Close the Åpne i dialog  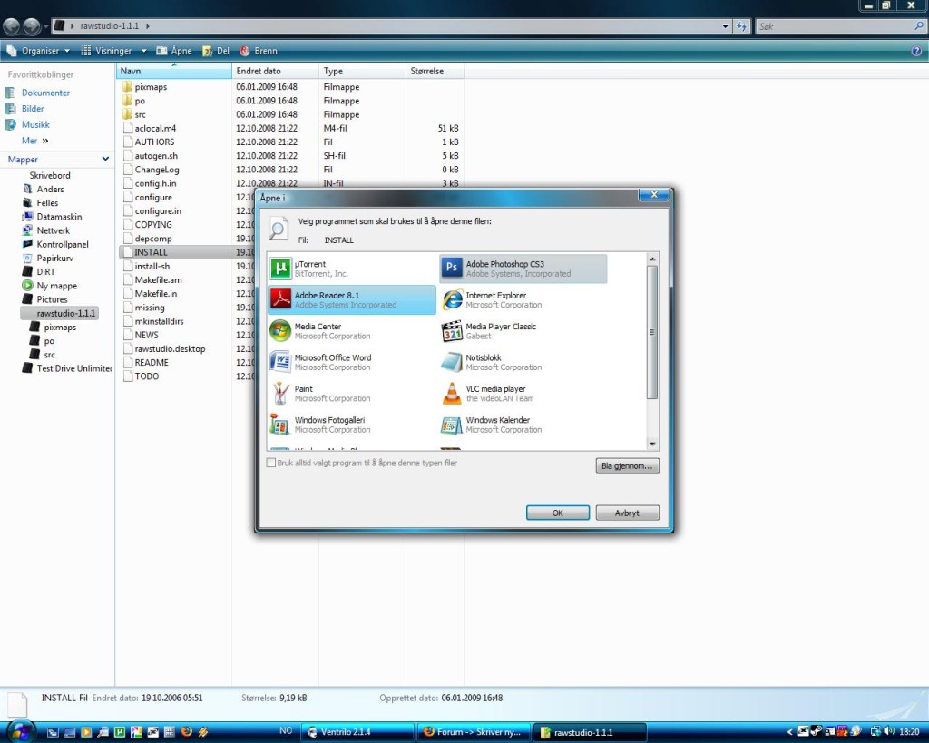tap(653, 194)
